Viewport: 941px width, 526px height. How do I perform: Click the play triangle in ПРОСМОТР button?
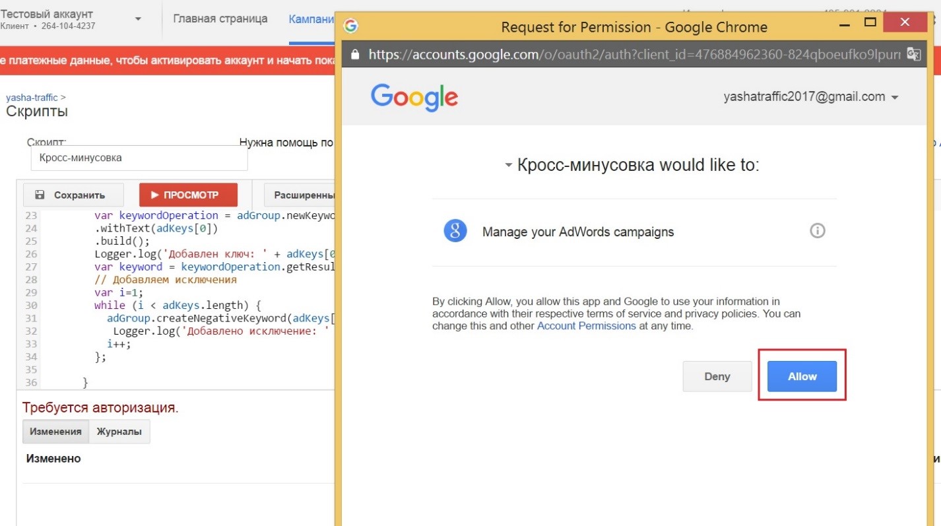pos(155,195)
